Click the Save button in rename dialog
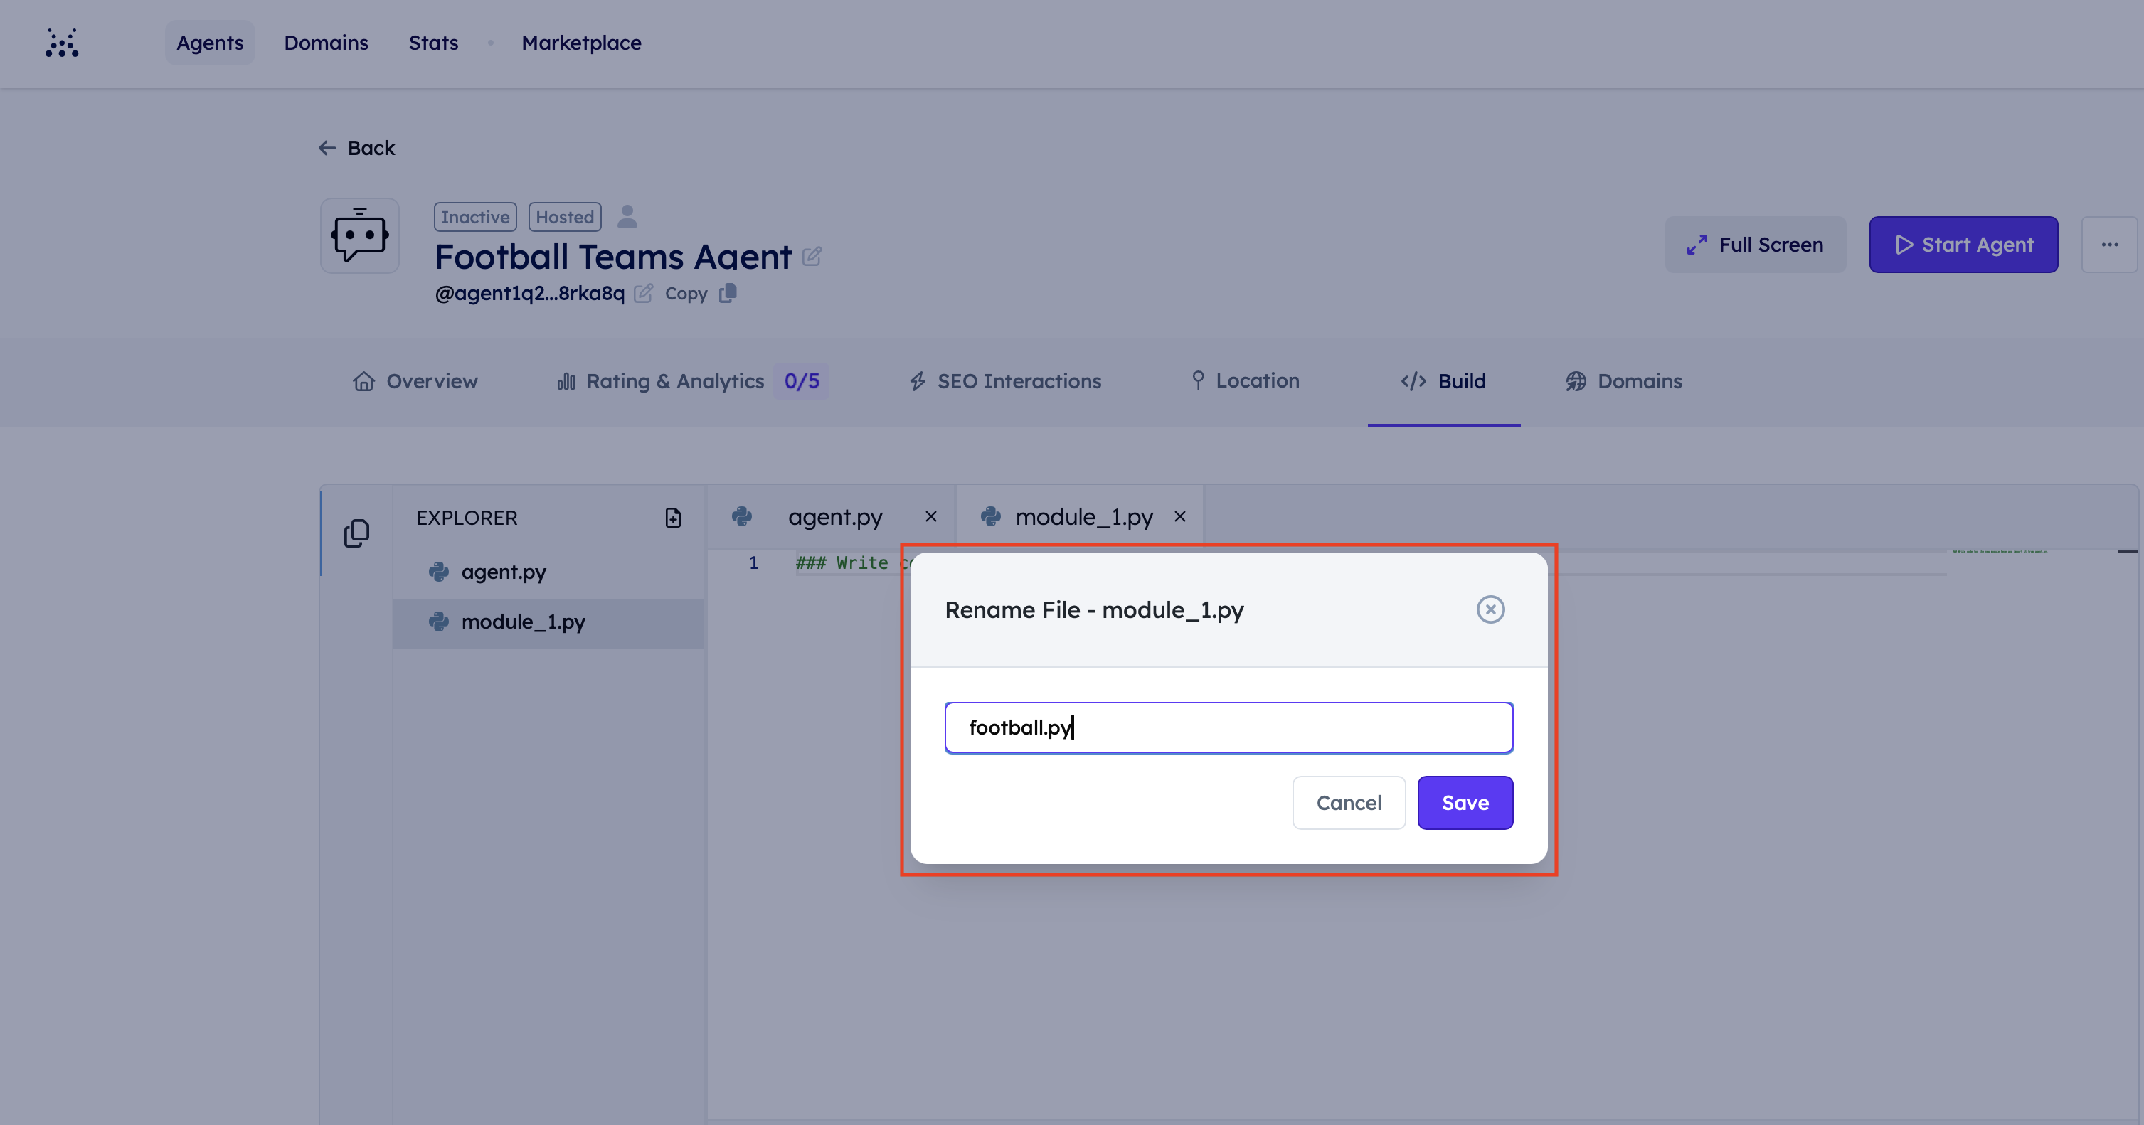2144x1125 pixels. click(x=1465, y=803)
